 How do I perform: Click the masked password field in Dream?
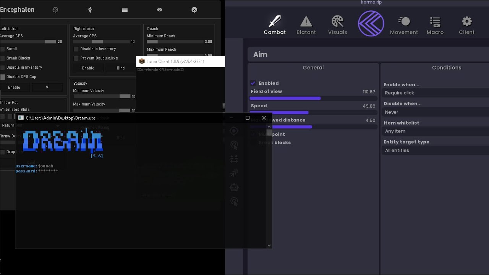pos(48,171)
